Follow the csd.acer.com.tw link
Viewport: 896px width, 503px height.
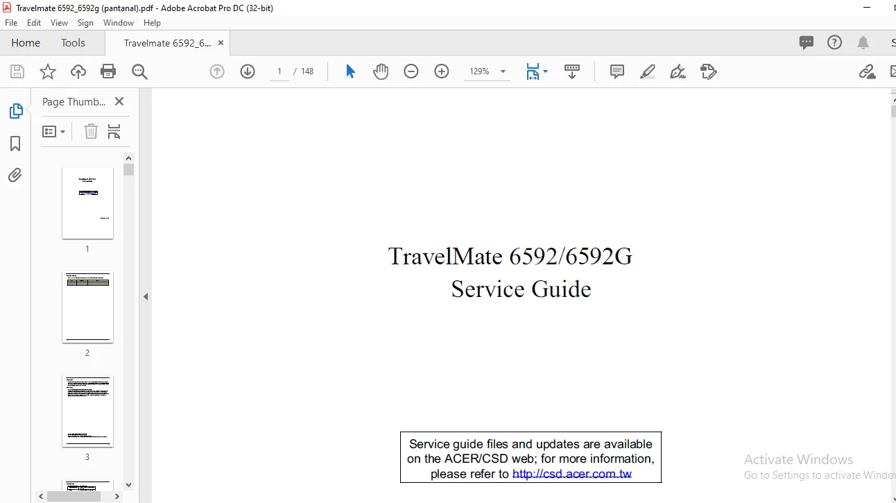coord(572,475)
